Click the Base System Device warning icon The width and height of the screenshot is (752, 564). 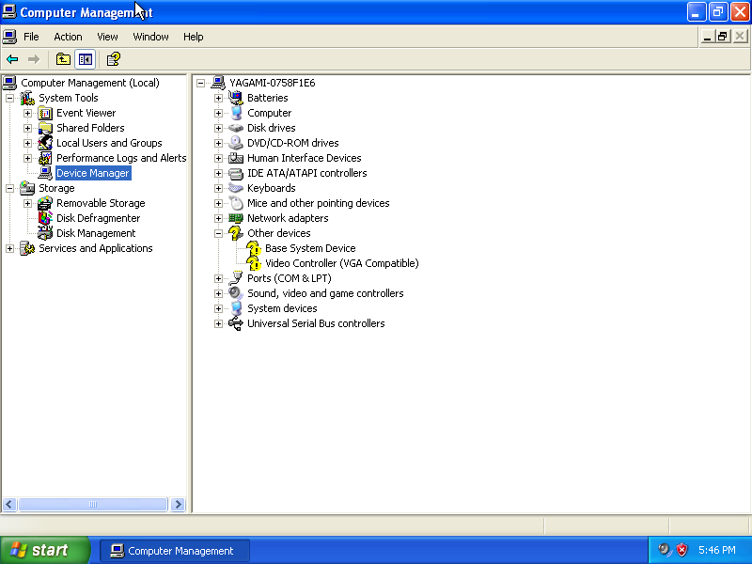tap(254, 248)
